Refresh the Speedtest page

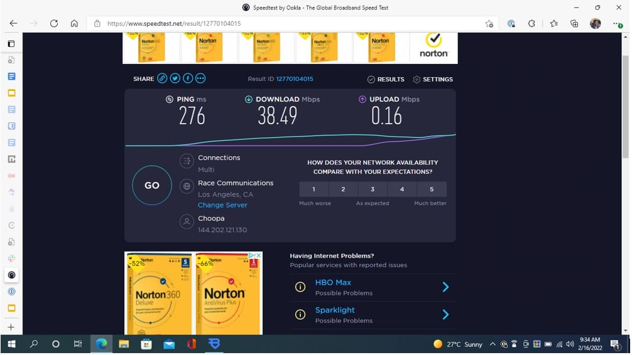[x=53, y=23]
